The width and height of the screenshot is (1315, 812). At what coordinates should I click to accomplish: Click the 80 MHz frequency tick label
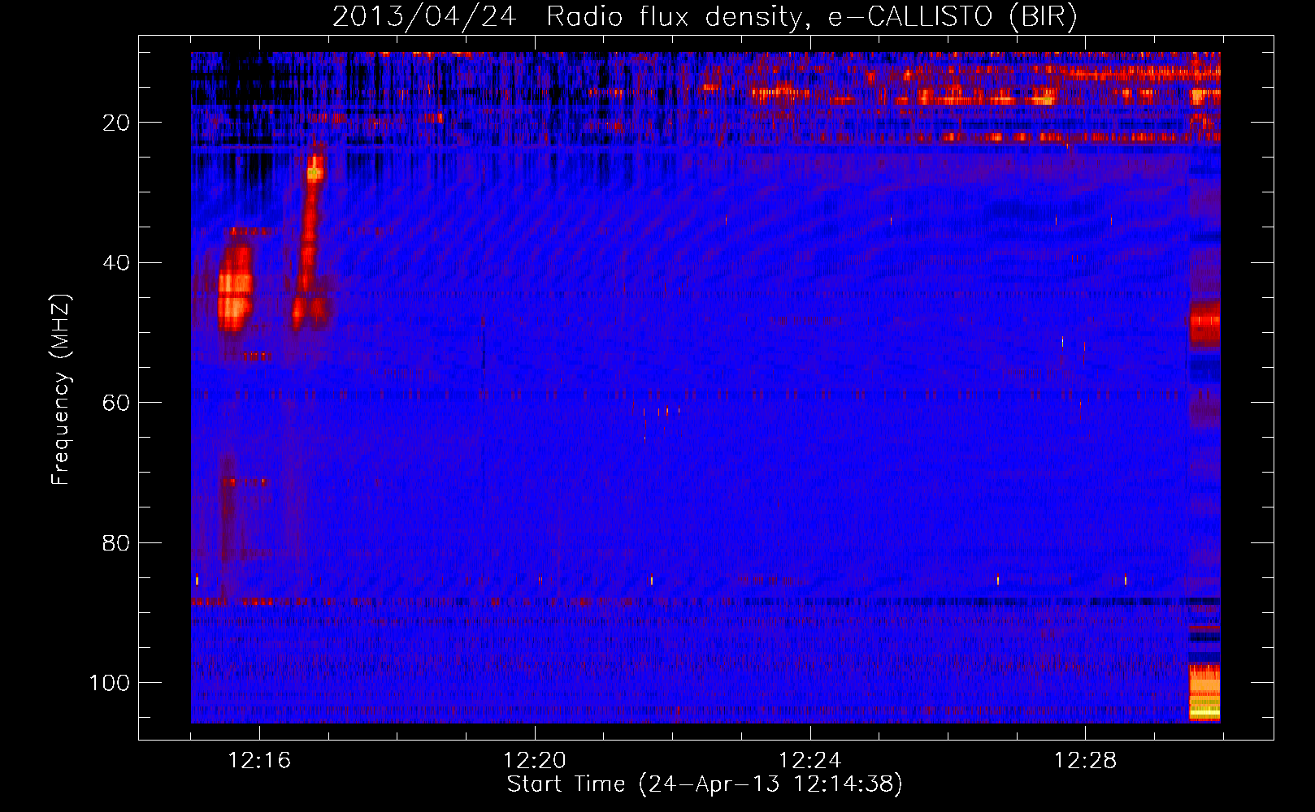116,542
